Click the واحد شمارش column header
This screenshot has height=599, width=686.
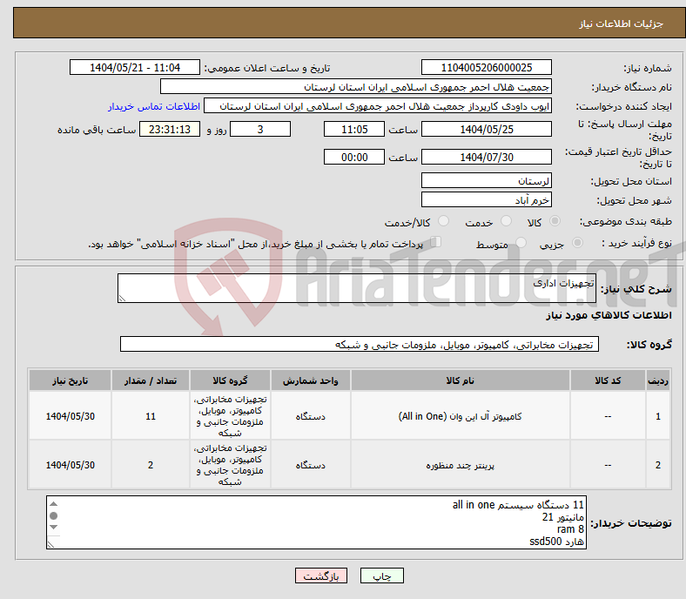(x=310, y=380)
